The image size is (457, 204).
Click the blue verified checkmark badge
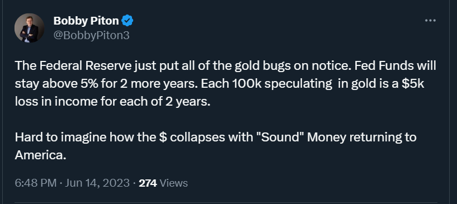tap(128, 21)
